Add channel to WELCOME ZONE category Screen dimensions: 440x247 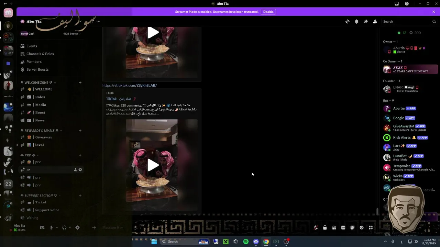[x=80, y=82]
